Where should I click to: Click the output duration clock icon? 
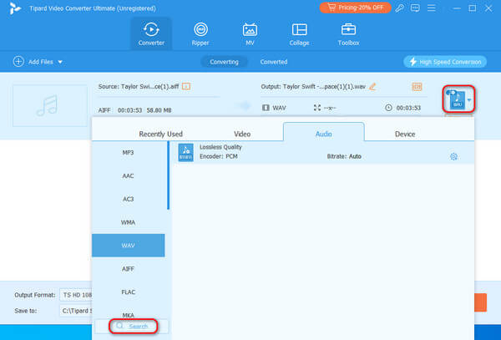(x=388, y=108)
